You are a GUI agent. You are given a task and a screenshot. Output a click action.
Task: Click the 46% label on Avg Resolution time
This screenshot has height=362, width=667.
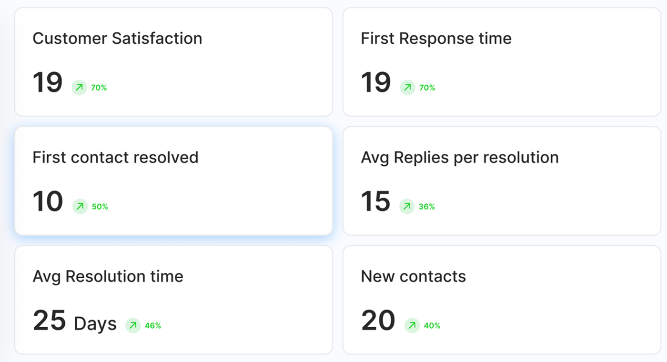152,326
